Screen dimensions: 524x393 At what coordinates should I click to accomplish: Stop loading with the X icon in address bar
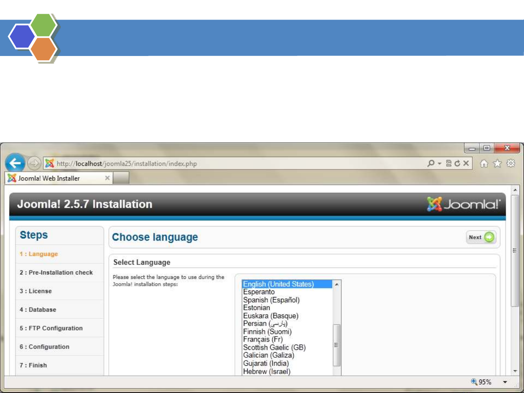click(466, 164)
